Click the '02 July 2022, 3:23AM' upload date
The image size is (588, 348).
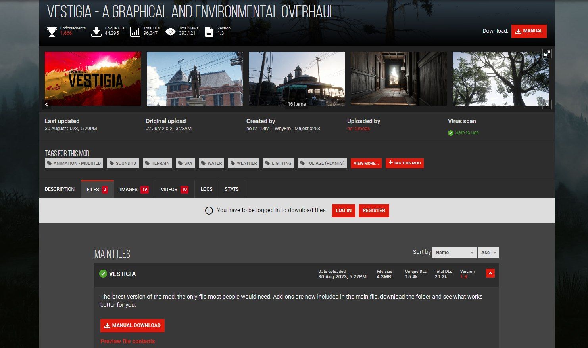[169, 129]
